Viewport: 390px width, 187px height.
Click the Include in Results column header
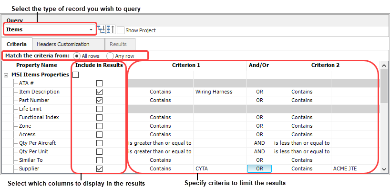click(99, 65)
